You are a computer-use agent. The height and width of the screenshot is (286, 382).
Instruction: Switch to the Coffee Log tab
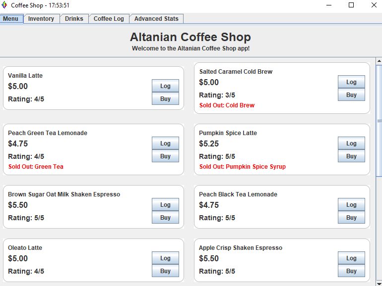pos(109,19)
